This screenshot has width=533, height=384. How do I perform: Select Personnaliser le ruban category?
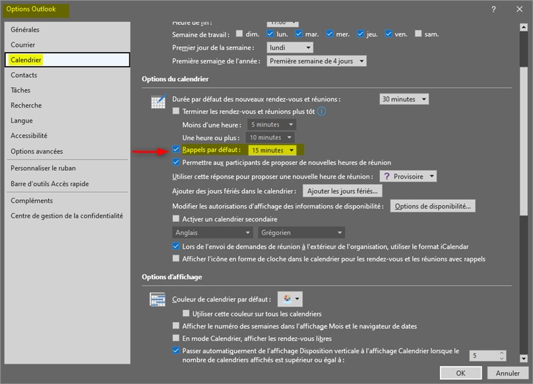click(67, 168)
